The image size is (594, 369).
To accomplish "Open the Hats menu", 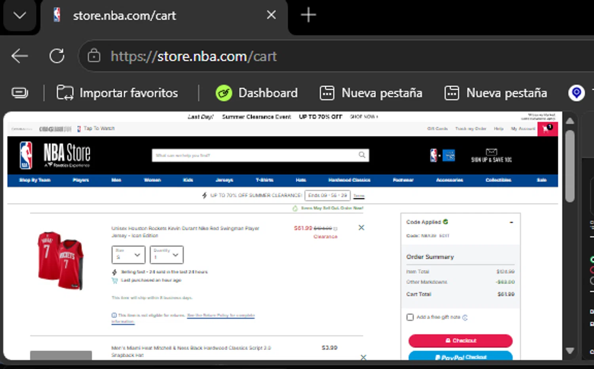I will tap(301, 180).
